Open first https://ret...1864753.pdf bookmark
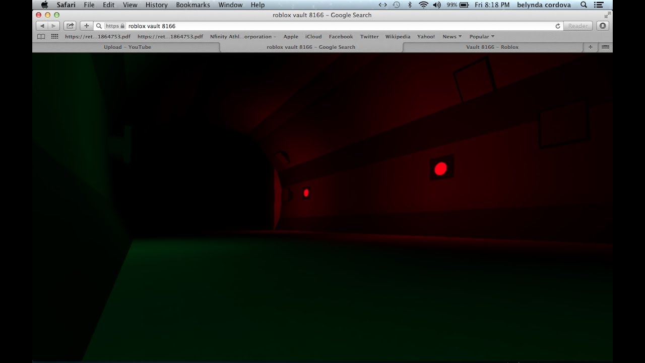The image size is (645, 363). pyautogui.click(x=98, y=37)
